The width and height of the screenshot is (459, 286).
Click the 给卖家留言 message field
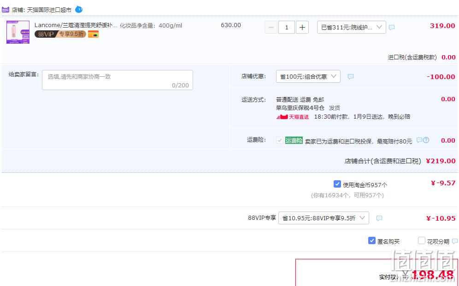point(118,80)
